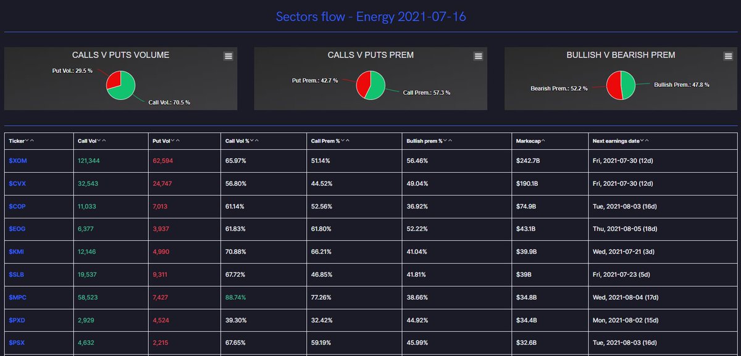Screen dimensions: 741x356
Task: Sort table by Next earnings date column
Action: (x=621, y=141)
